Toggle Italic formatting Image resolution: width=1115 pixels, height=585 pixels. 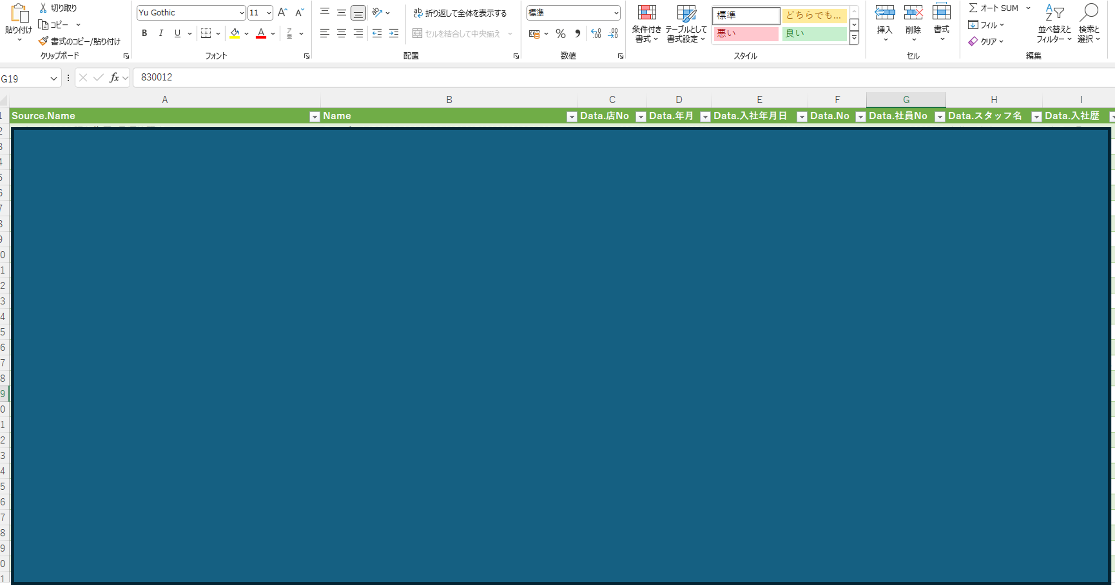pos(161,33)
